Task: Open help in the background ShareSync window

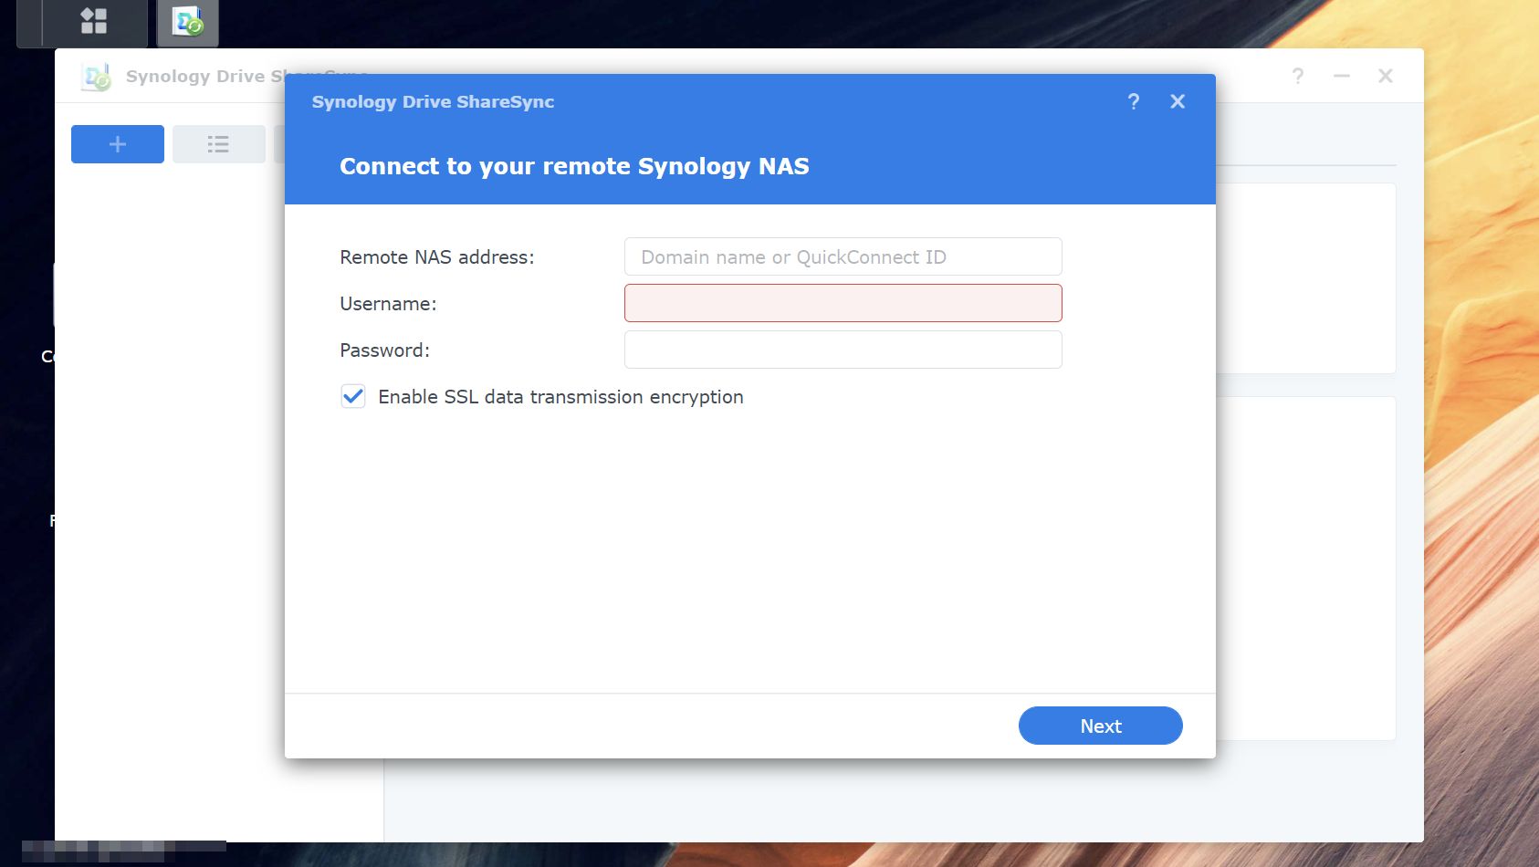Action: click(x=1298, y=76)
